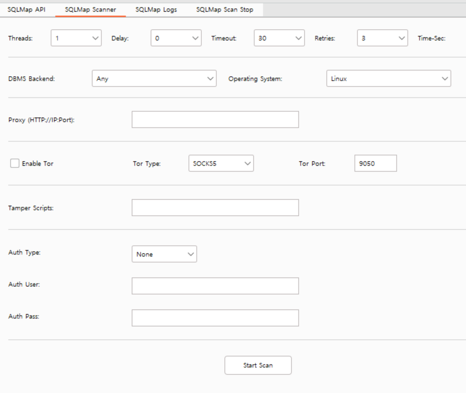The image size is (466, 393).
Task: Expand the Retries dropdown
Action: click(x=382, y=38)
